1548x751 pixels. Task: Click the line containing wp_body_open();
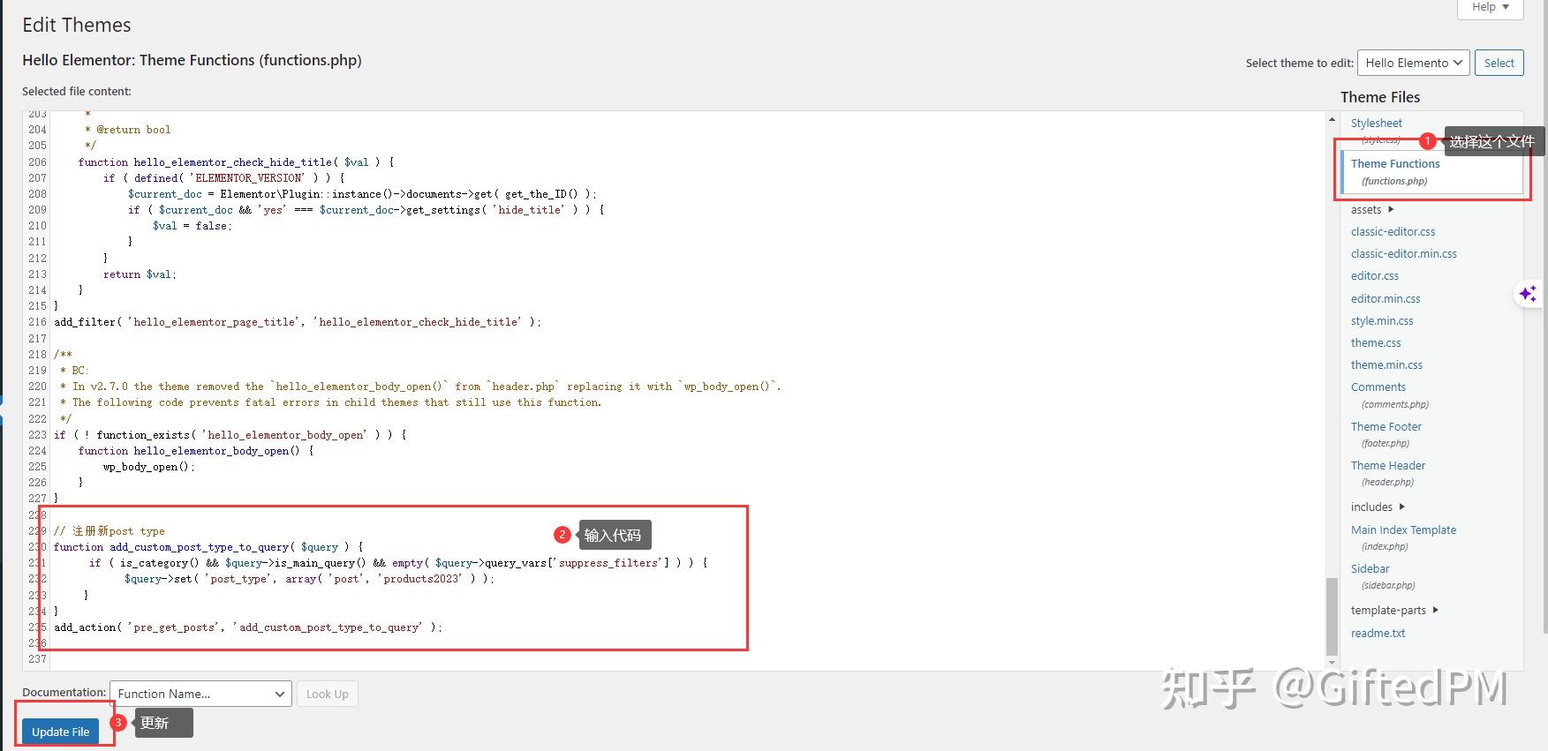pyautogui.click(x=149, y=467)
